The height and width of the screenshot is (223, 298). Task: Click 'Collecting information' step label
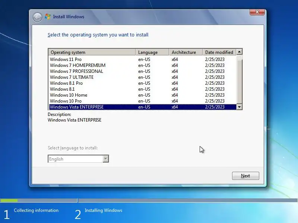[36, 210]
